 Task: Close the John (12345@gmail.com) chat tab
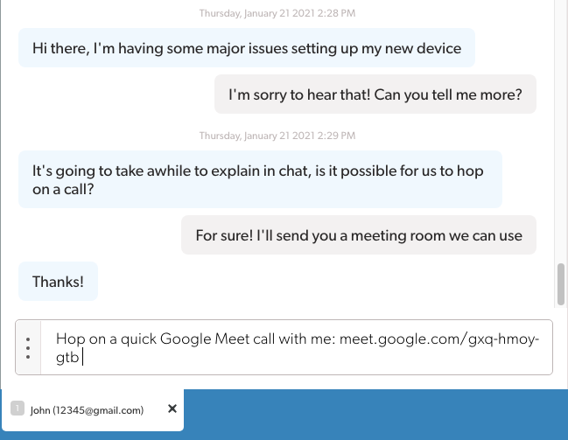pos(172,409)
